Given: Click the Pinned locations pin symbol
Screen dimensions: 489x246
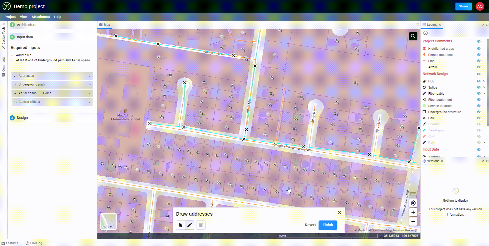Looking at the screenshot, I should click(424, 55).
